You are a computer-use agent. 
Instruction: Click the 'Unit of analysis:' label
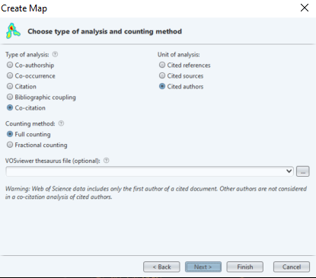tap(179, 55)
